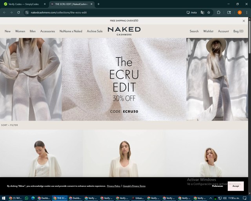Click the Insta install app icon
This screenshot has height=201, width=251.
click(x=192, y=13)
